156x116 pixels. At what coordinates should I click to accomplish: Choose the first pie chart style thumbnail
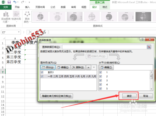(x=40, y=17)
